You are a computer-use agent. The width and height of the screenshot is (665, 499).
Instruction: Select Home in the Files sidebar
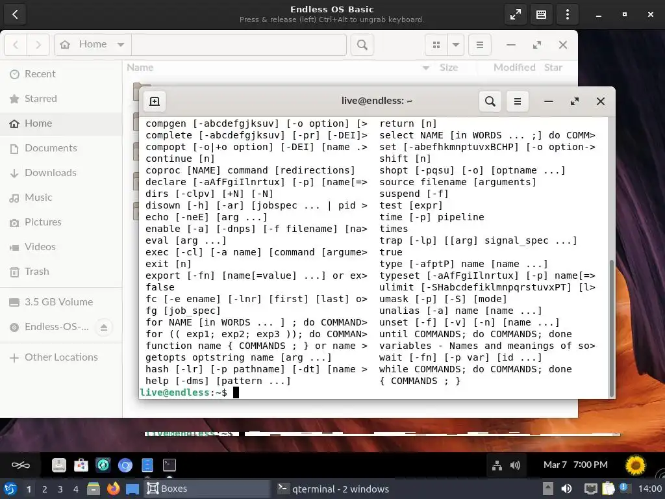coord(61,123)
